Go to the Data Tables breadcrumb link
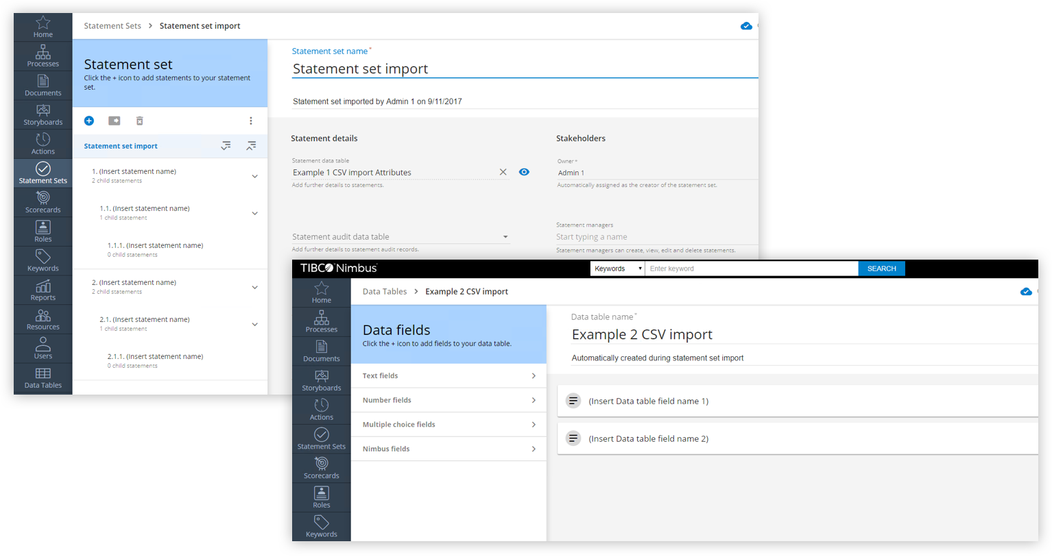Image resolution: width=1052 pixels, height=559 pixels. (x=385, y=291)
